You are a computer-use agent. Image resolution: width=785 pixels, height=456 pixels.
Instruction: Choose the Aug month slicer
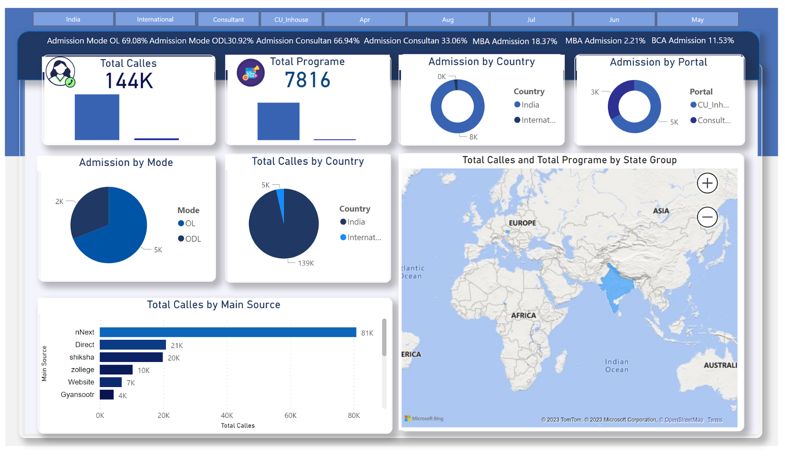coord(448,19)
